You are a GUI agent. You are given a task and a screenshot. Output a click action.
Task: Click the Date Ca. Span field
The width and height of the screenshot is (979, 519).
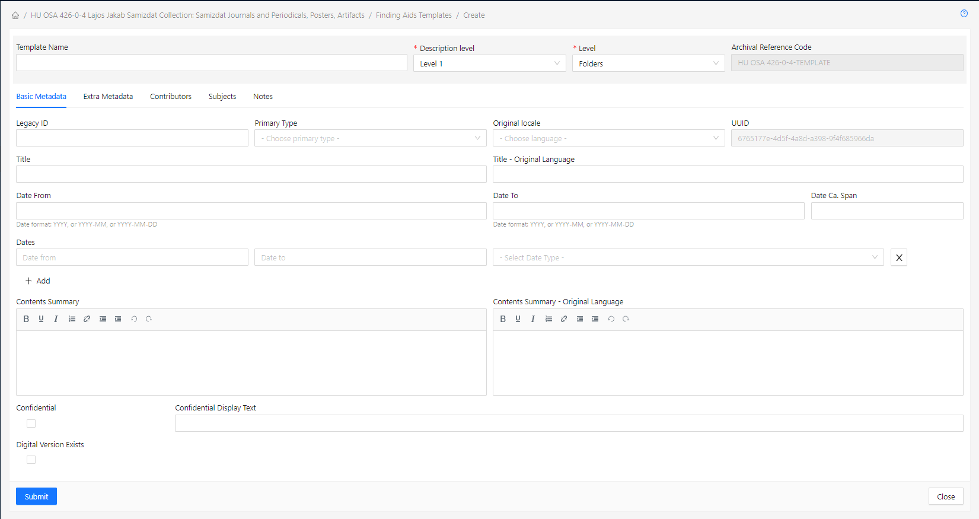[x=887, y=211]
